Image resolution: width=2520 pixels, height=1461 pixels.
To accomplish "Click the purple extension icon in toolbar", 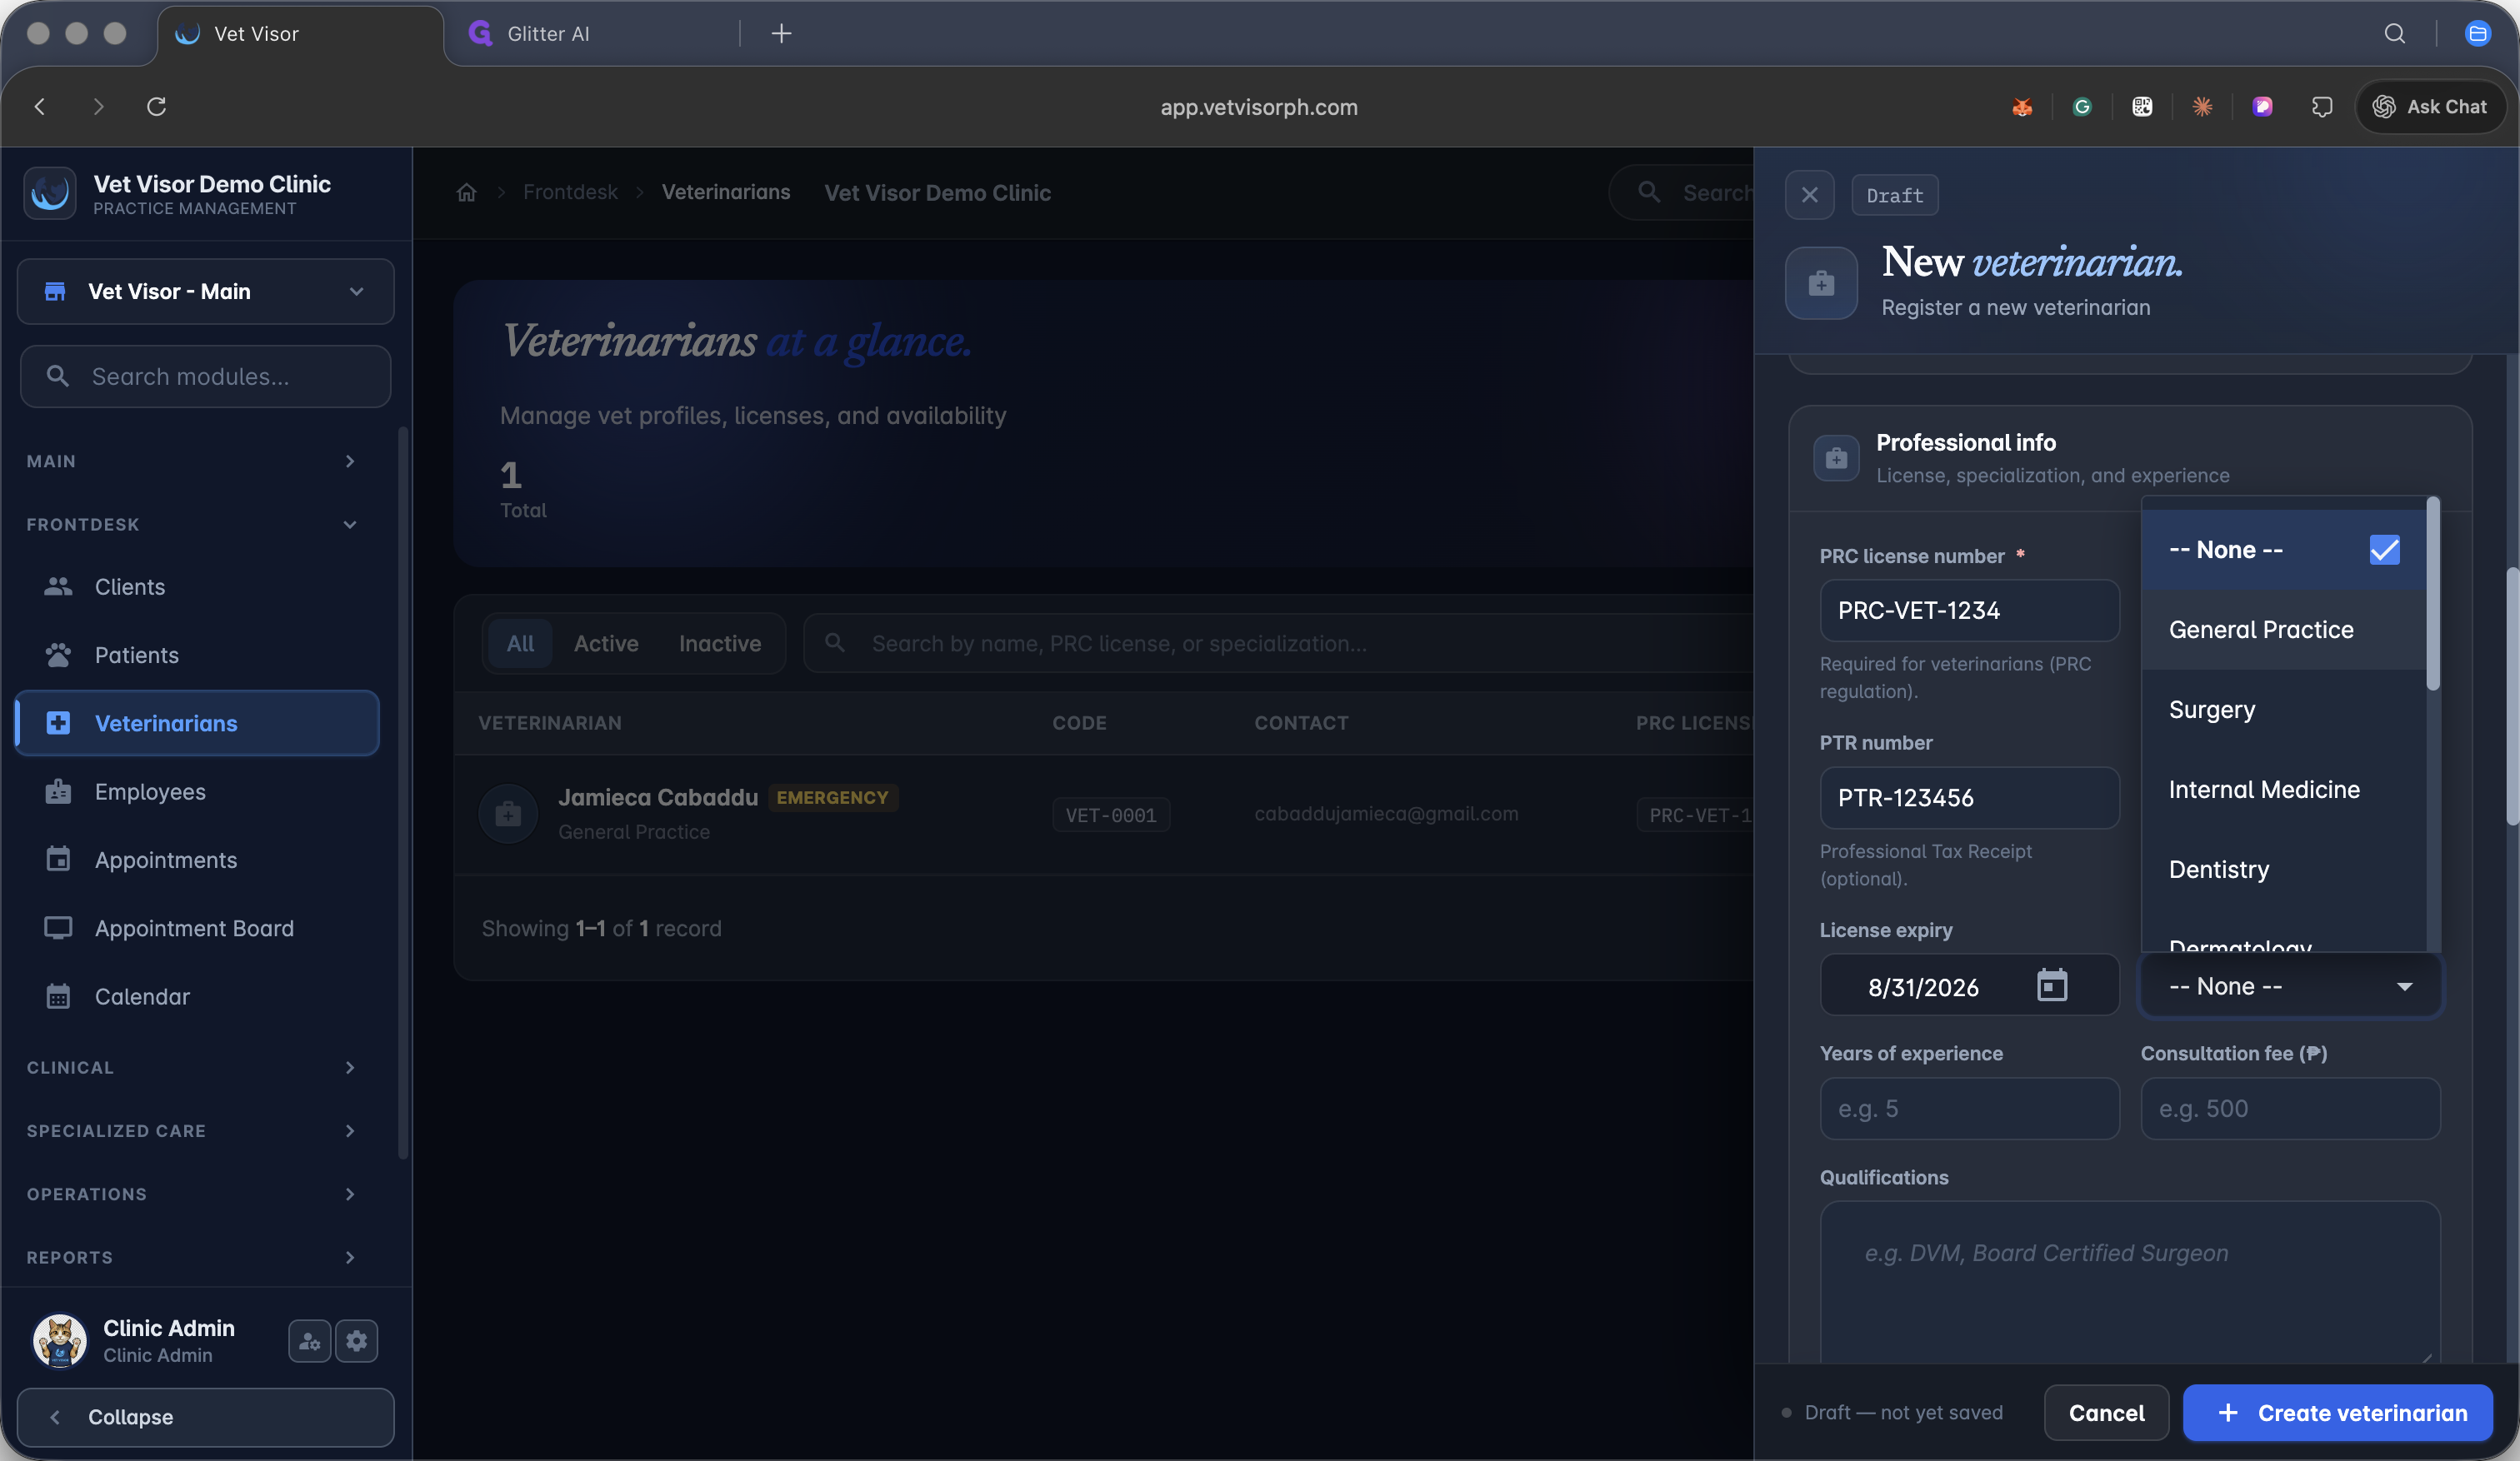I will point(2262,107).
